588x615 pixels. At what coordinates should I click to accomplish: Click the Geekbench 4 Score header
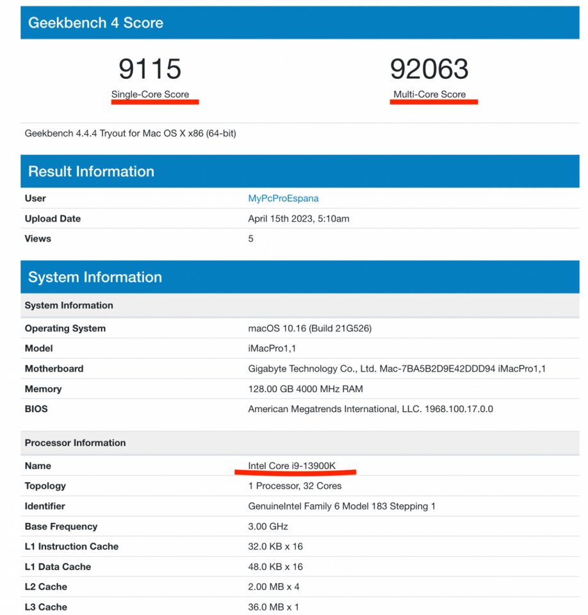coord(95,23)
